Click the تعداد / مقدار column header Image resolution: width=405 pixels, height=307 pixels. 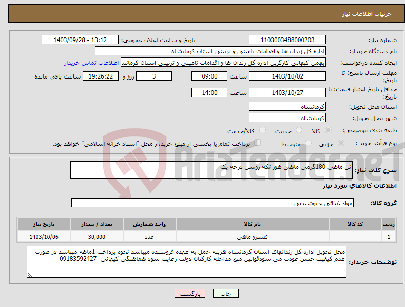tap(97, 224)
